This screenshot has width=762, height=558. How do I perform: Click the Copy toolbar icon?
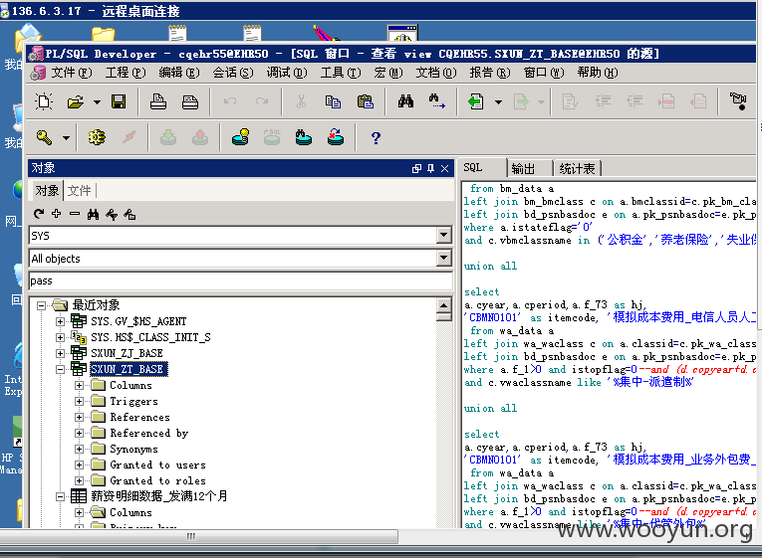tap(333, 101)
